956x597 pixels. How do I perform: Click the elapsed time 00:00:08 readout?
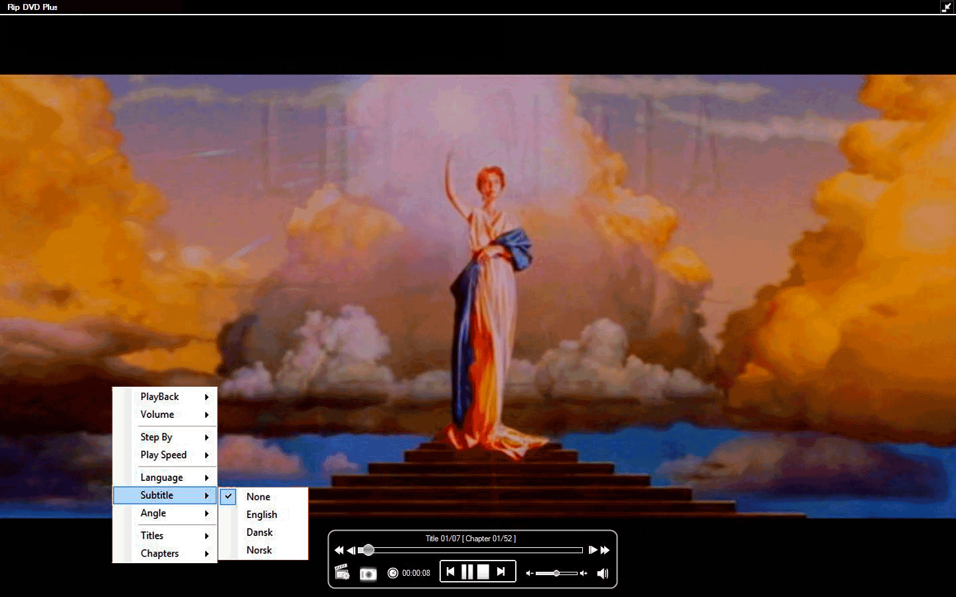(416, 573)
